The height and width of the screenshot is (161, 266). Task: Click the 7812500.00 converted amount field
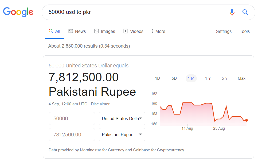[x=72, y=135]
